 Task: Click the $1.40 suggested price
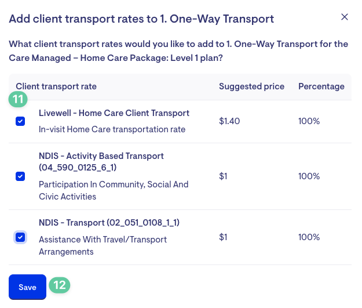coord(229,121)
